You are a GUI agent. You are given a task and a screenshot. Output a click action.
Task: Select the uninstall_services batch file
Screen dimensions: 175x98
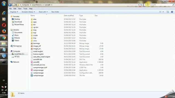(39, 65)
